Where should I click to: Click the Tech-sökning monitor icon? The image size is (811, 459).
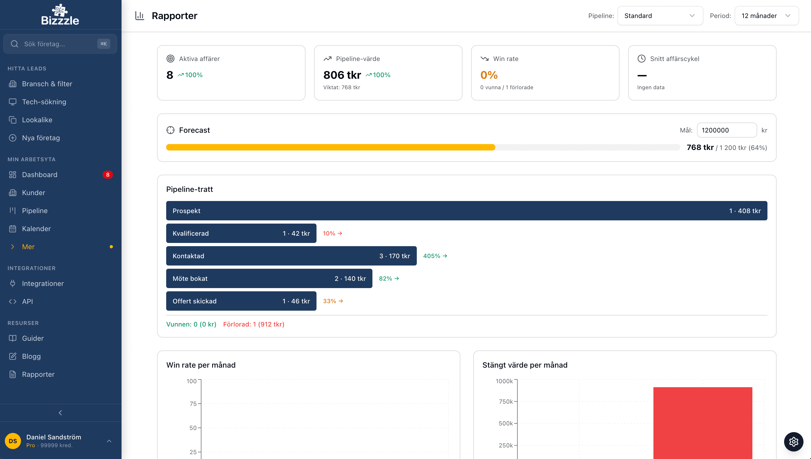point(13,102)
